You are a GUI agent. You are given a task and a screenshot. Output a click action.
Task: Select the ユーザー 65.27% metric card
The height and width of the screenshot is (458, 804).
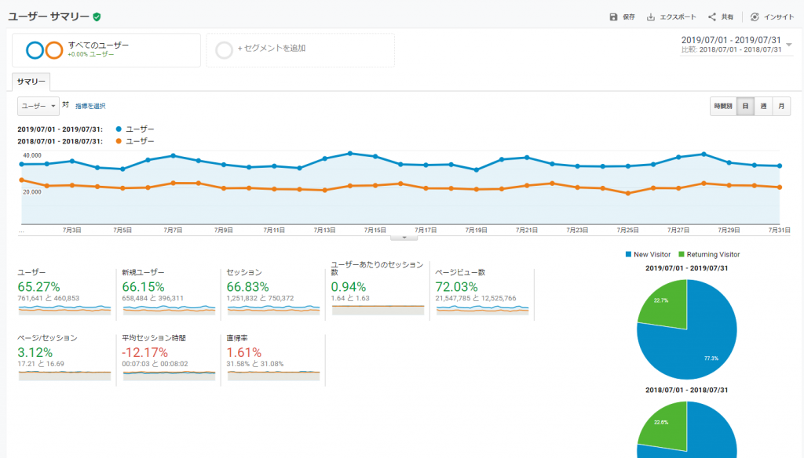[x=64, y=292]
